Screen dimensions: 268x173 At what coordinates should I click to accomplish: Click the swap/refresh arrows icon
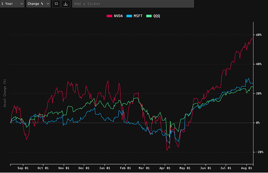point(56,4)
